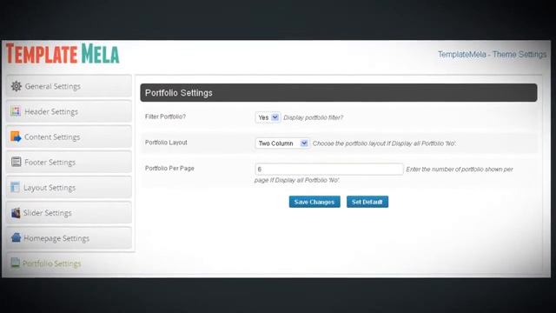The image size is (556, 313).
Task: Click 'Choose the portfolio layout' hint text
Action: point(384,143)
